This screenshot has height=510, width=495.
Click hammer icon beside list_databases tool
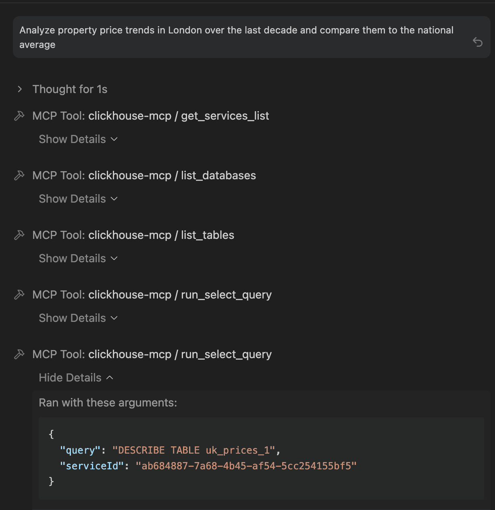coord(19,176)
